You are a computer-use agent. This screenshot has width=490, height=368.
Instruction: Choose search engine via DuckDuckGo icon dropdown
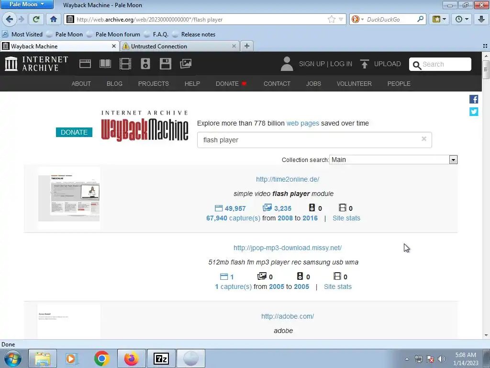357,19
